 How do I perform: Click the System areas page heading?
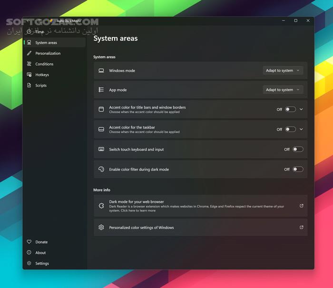coord(116,39)
